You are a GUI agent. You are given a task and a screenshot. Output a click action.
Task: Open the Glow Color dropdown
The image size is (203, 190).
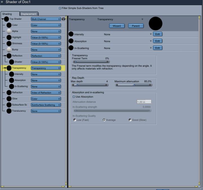[46, 99]
